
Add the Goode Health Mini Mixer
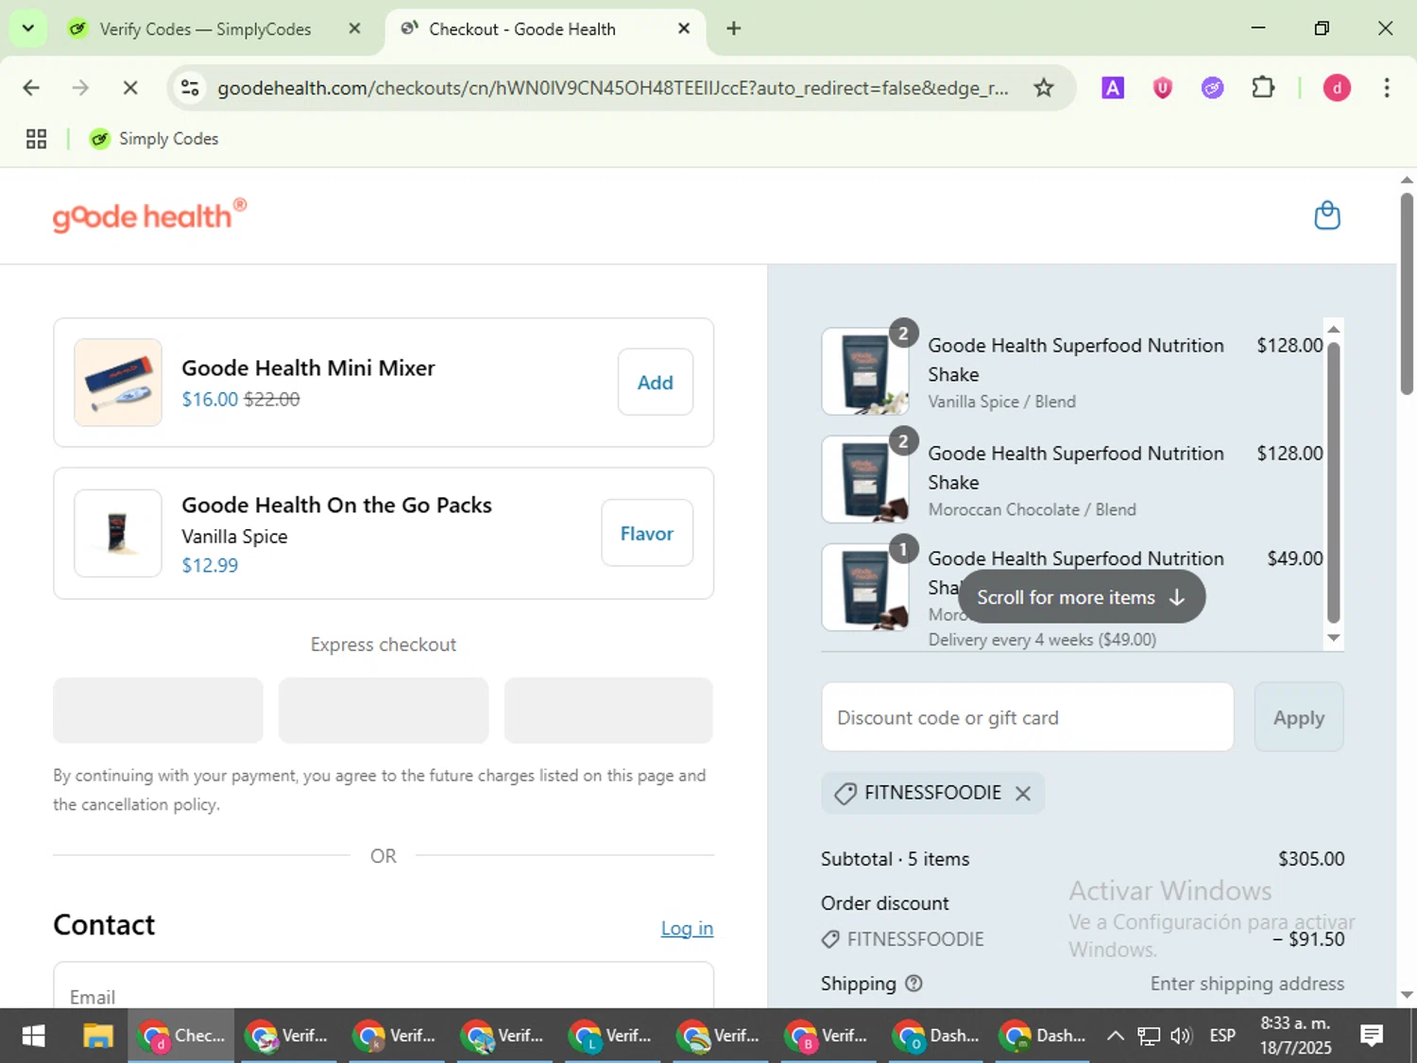[656, 382]
